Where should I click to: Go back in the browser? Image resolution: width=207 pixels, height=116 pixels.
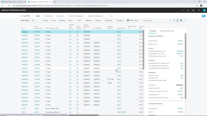click(2, 5)
